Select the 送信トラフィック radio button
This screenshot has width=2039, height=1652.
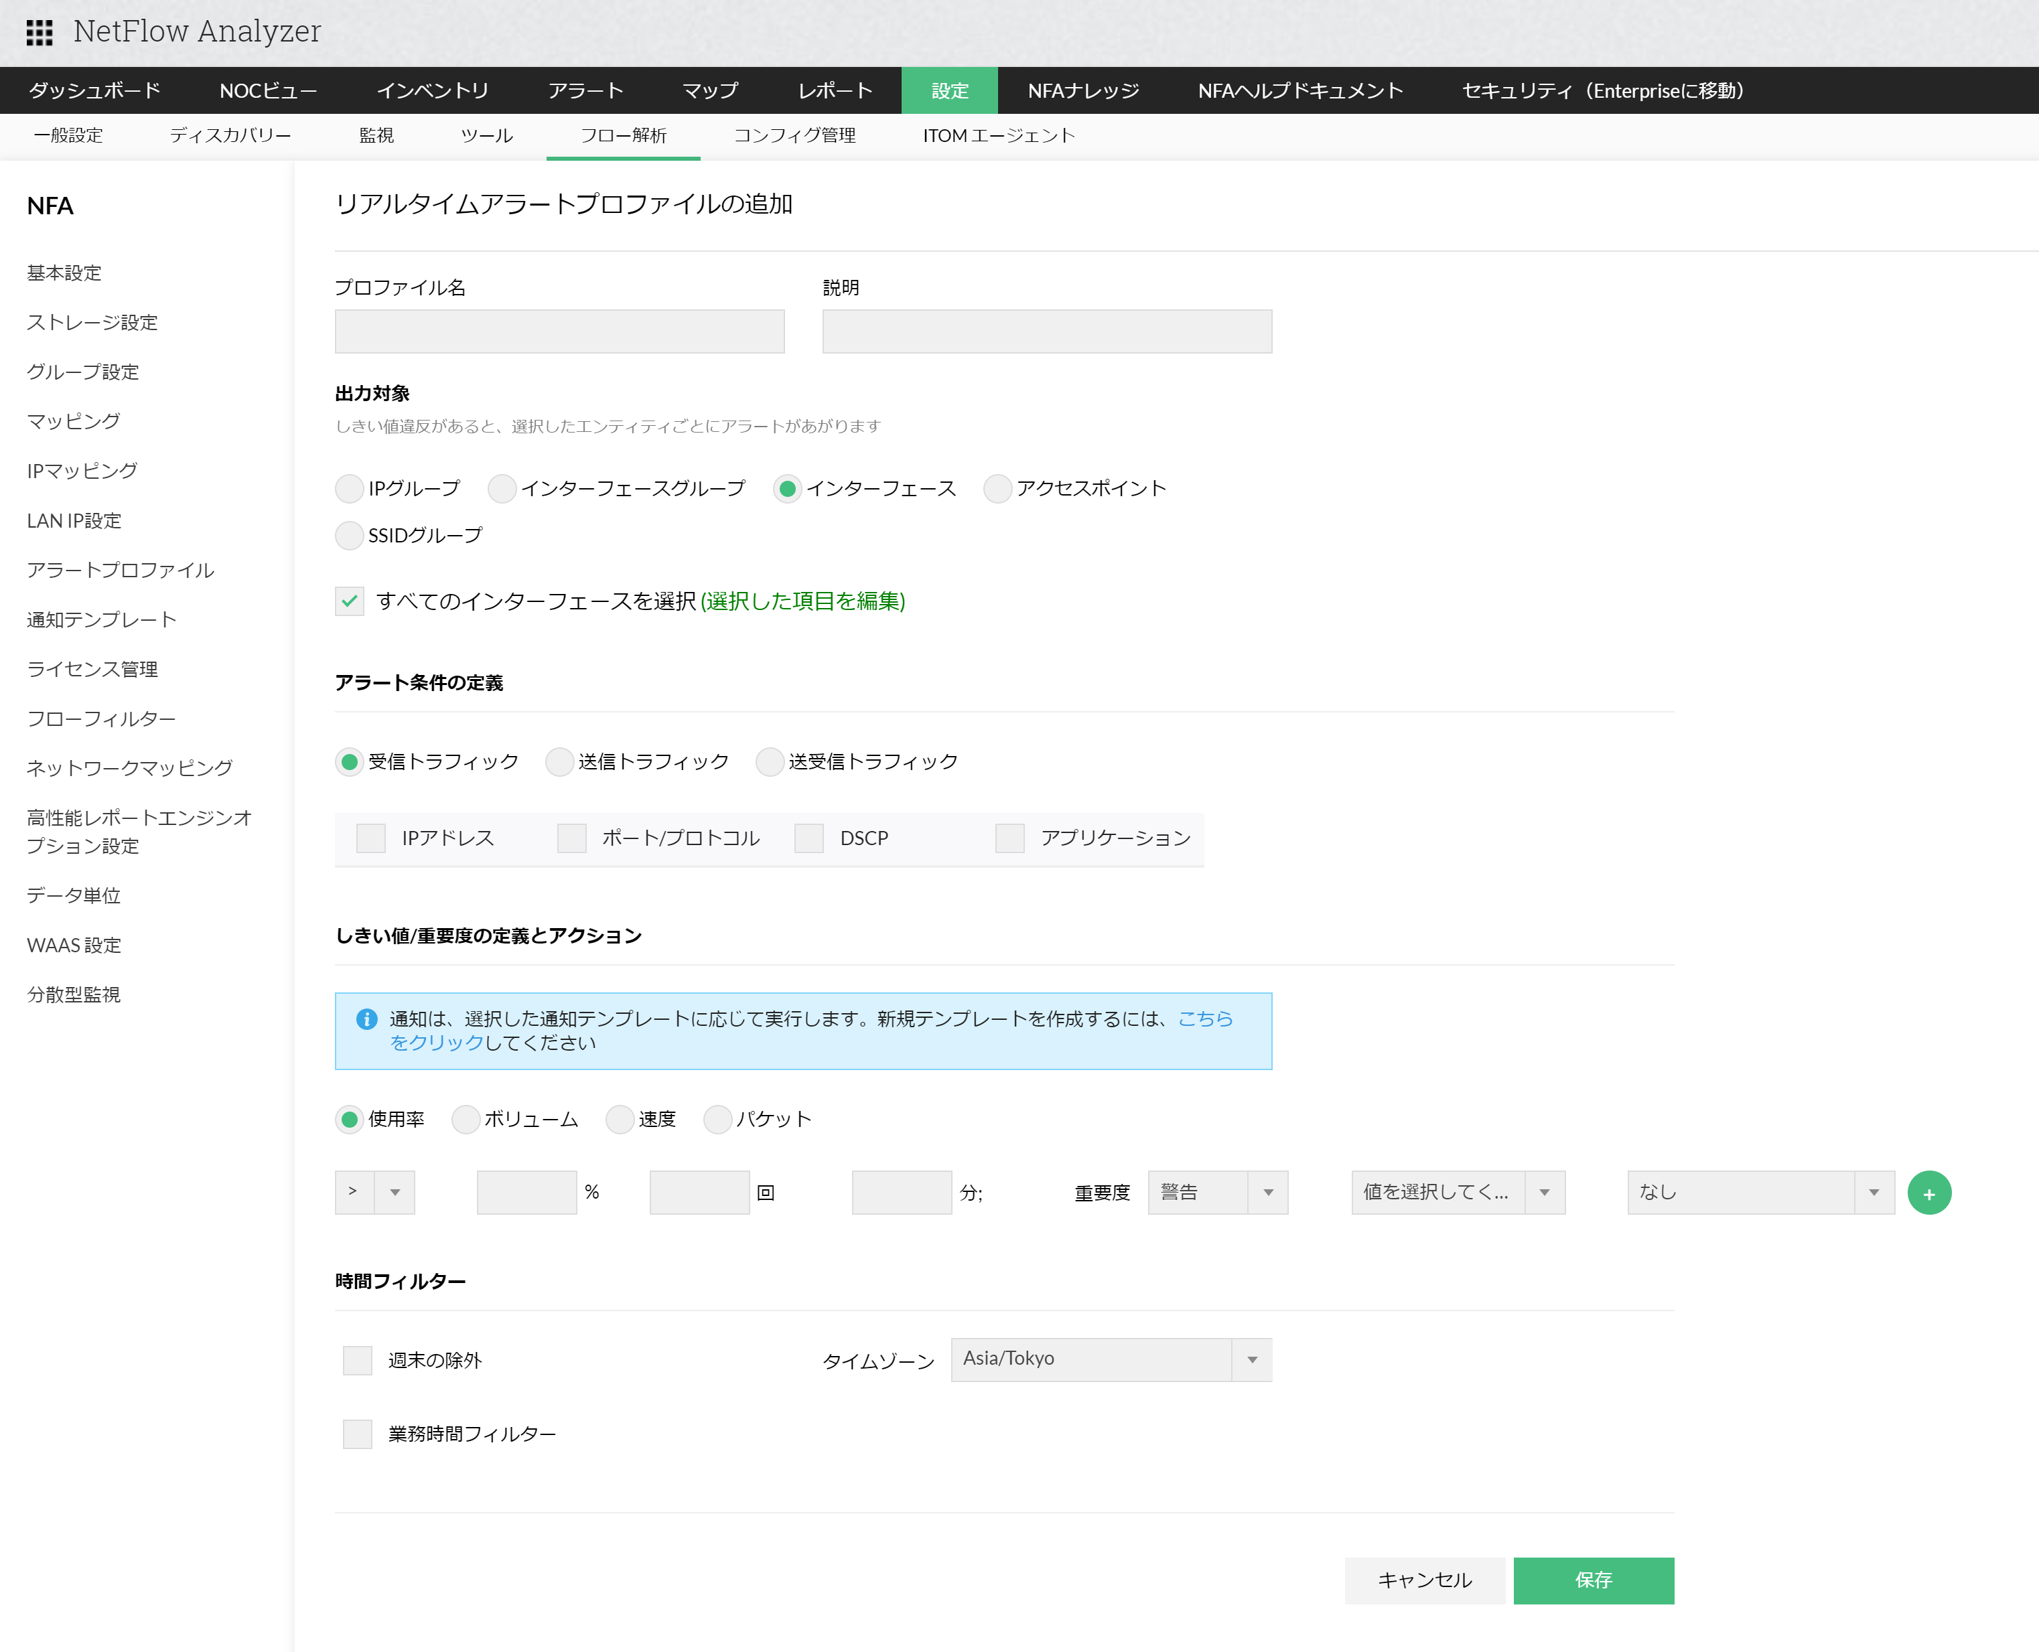click(x=560, y=762)
